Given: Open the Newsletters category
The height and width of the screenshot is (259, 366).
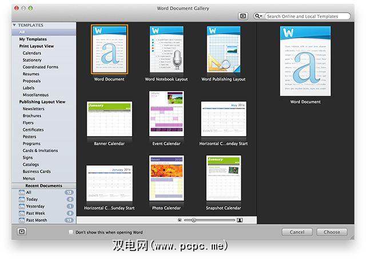Looking at the screenshot, I should (33, 109).
